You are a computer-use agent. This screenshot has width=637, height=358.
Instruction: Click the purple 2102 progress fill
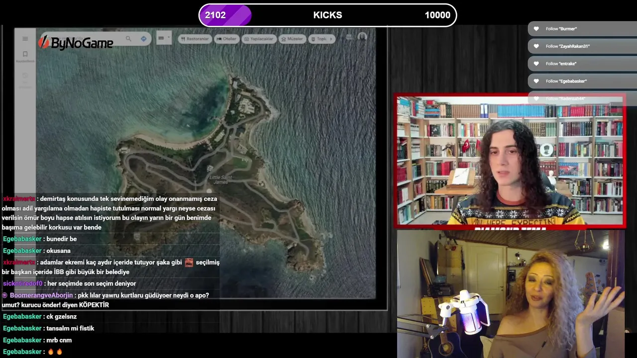225,15
